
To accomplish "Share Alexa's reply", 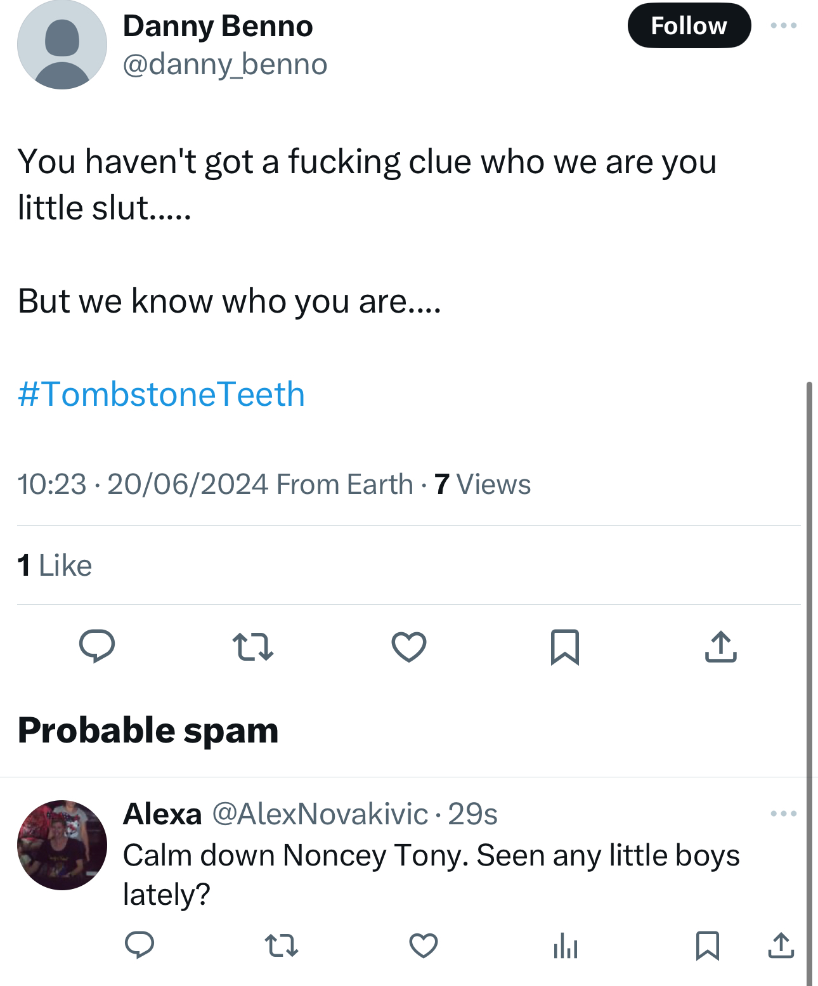I will pos(781,945).
